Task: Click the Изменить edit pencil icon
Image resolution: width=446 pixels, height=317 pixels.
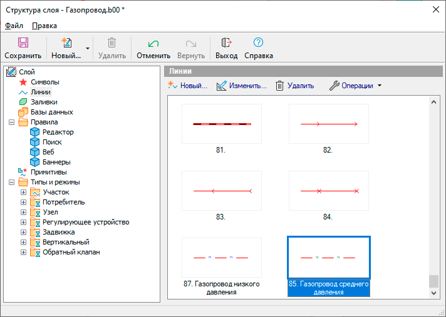Action: 222,86
